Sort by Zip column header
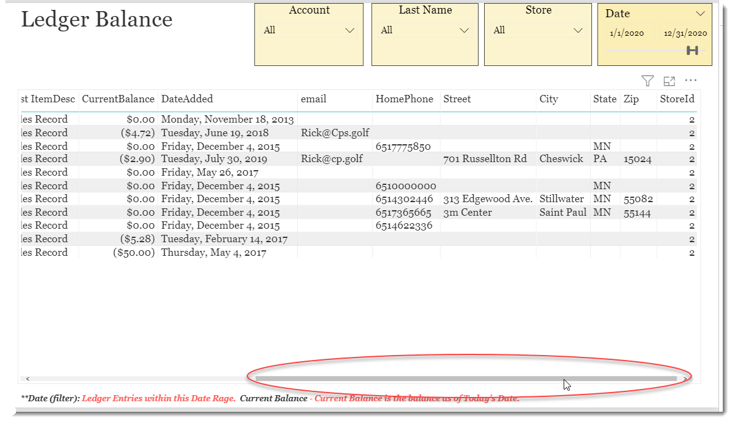Image resolution: width=732 pixels, height=421 pixels. click(631, 99)
